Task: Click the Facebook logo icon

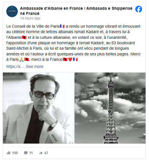Action: [139, 9]
